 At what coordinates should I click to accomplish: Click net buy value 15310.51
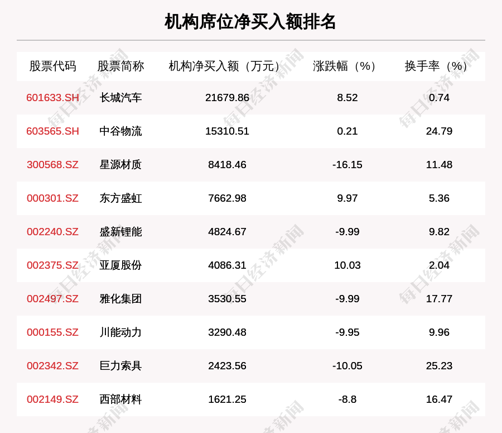(x=227, y=131)
